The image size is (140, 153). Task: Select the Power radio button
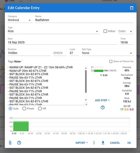point(24,109)
